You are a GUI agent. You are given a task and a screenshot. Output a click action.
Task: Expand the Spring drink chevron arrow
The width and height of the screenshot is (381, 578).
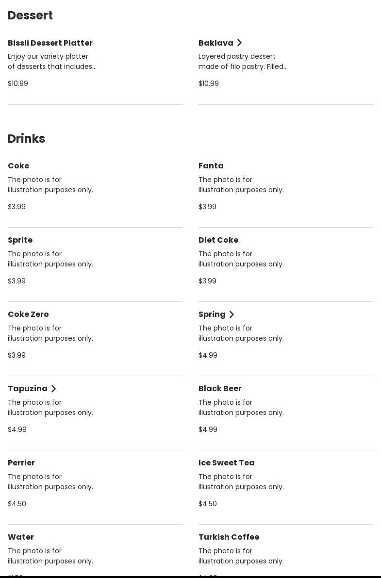(x=232, y=314)
